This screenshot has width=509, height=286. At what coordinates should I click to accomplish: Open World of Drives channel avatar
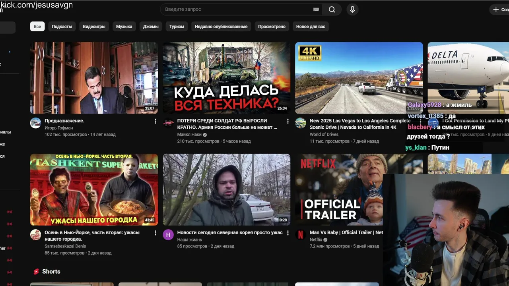click(301, 123)
